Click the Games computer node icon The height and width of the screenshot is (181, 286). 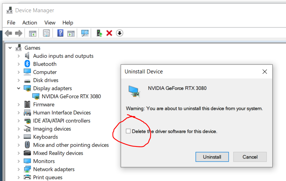pos(18,47)
